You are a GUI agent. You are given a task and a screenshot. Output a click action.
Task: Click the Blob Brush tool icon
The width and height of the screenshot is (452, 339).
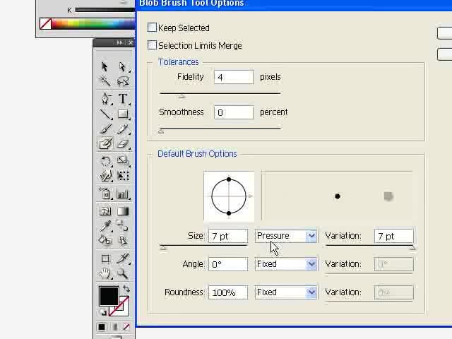(x=105, y=143)
